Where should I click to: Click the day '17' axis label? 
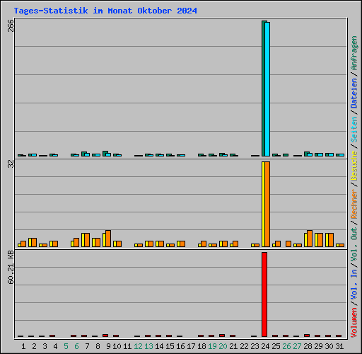[x=191, y=346]
